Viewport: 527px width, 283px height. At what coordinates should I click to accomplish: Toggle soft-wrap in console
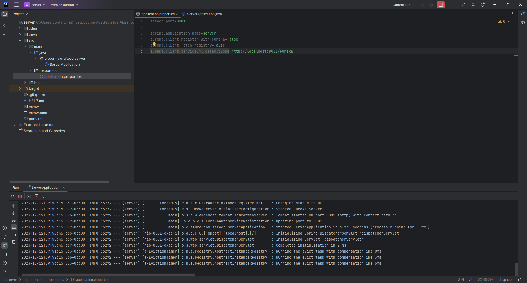click(x=14, y=220)
